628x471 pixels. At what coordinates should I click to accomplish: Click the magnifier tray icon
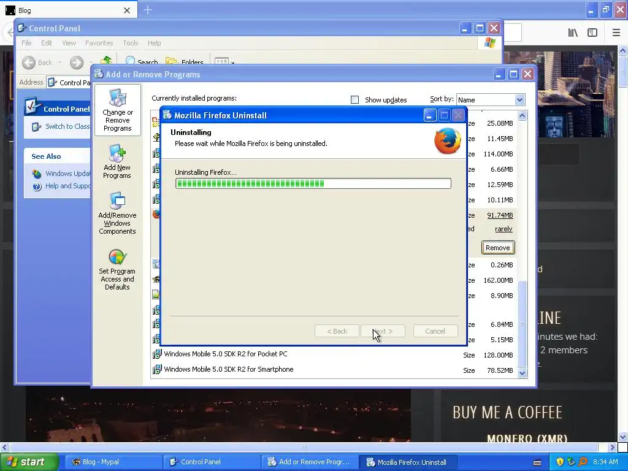(x=583, y=462)
